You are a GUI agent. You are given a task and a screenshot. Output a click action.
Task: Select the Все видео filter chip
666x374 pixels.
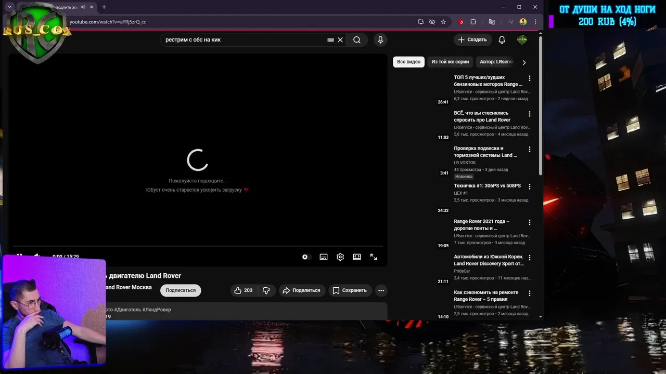click(x=408, y=62)
